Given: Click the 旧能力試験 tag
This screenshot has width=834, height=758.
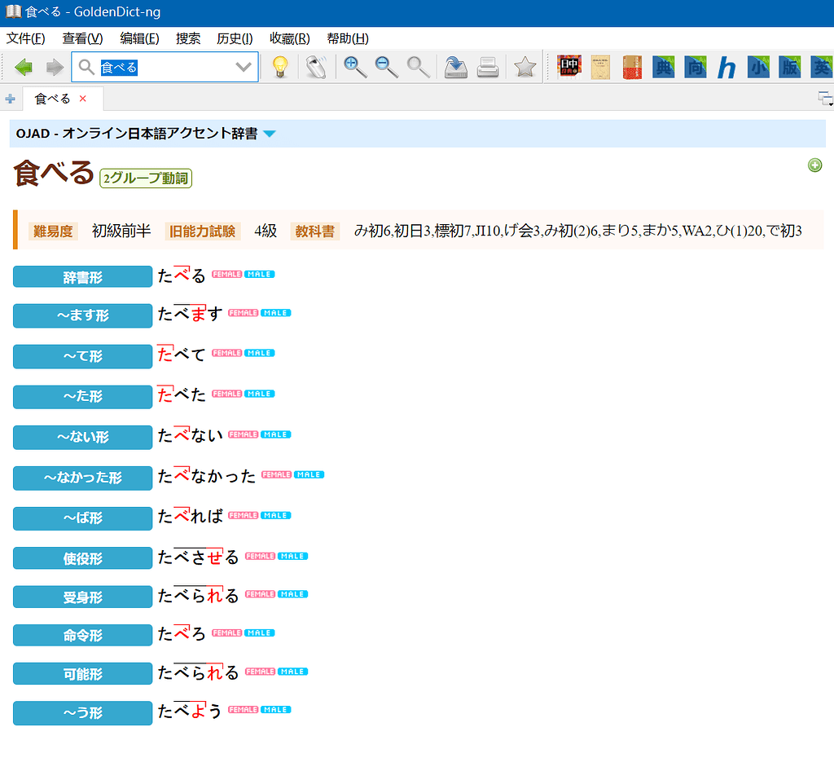Looking at the screenshot, I should point(202,231).
